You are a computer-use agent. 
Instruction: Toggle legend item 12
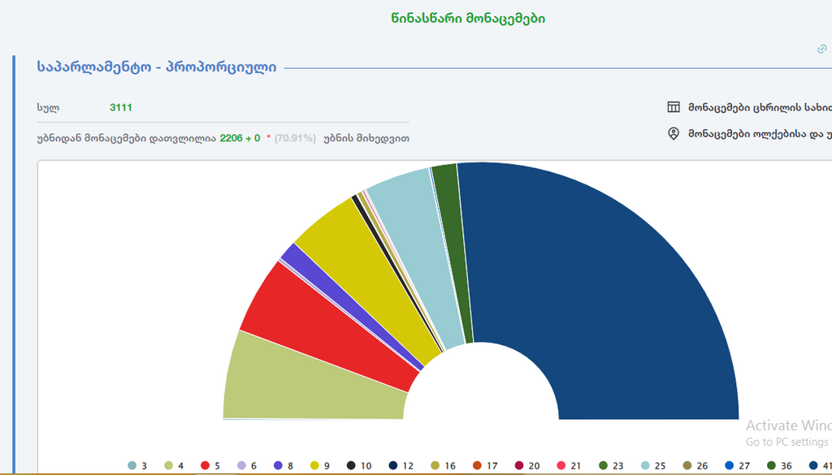401,465
